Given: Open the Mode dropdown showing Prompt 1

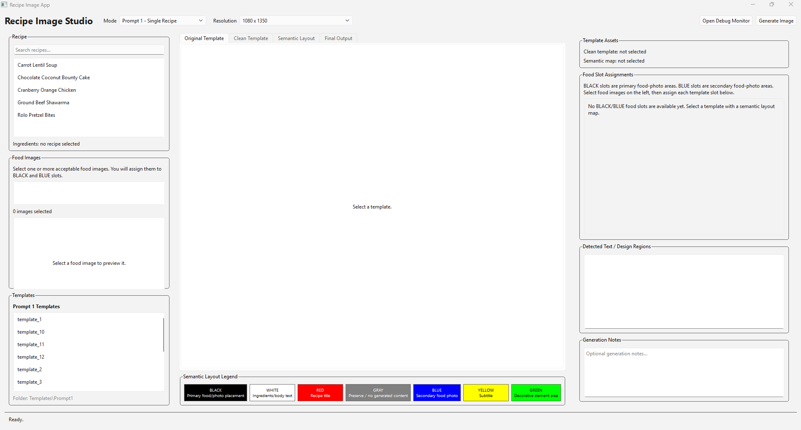Looking at the screenshot, I should tap(162, 21).
